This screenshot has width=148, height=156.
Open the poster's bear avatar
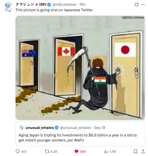pos(8,7)
